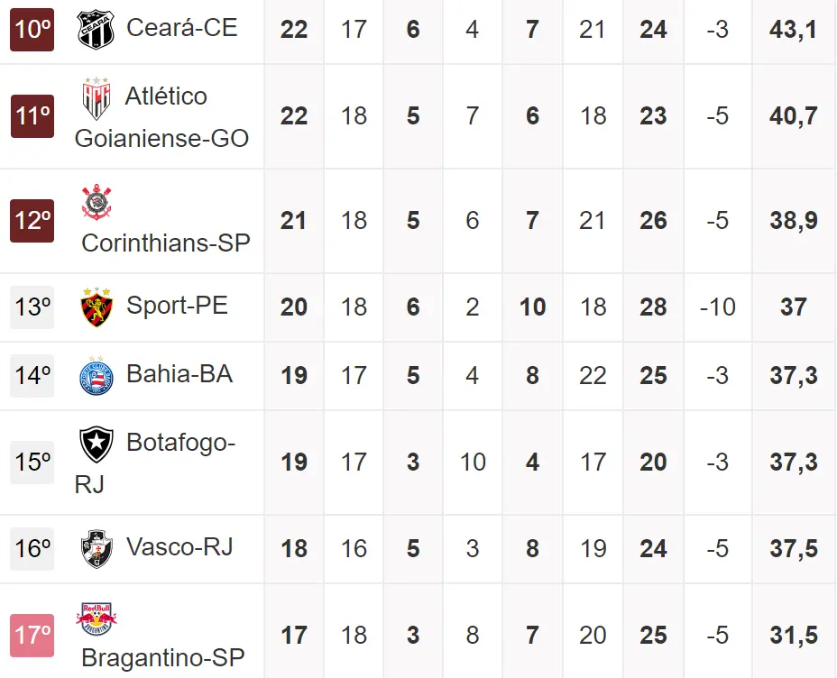Open the Corinthians-SP team name

click(x=166, y=243)
